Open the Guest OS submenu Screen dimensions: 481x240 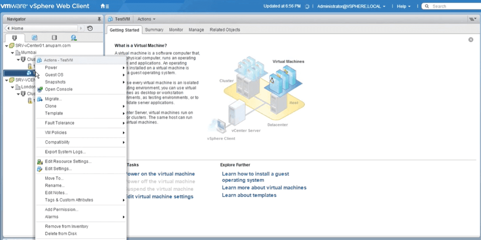[81, 75]
